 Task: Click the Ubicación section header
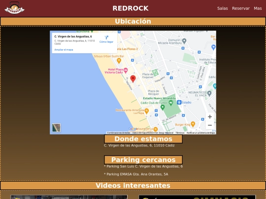[133, 21]
